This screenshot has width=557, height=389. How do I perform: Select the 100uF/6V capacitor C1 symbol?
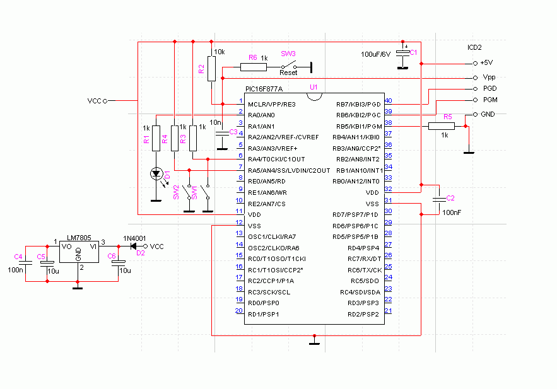[x=402, y=52]
